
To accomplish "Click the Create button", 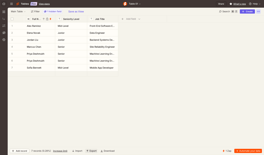I will point(247,12).
